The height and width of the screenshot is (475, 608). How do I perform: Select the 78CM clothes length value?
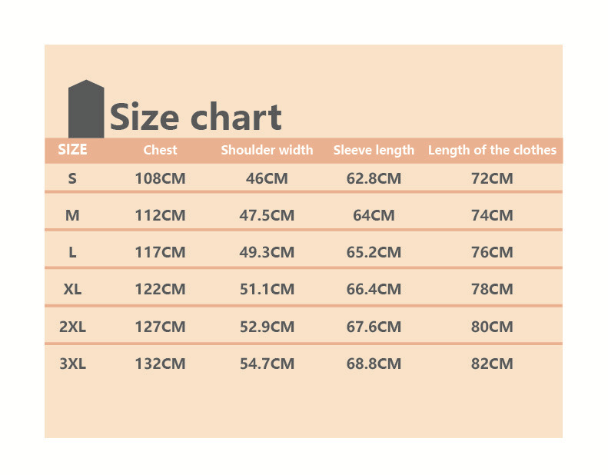click(x=492, y=290)
